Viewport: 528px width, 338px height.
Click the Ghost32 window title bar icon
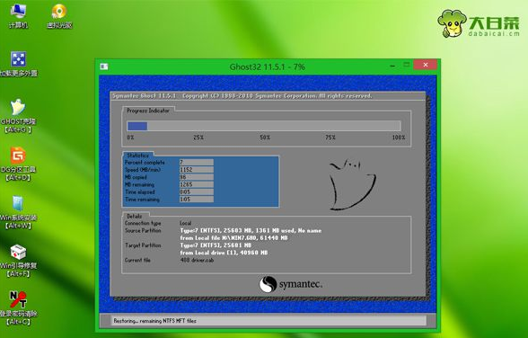click(104, 67)
